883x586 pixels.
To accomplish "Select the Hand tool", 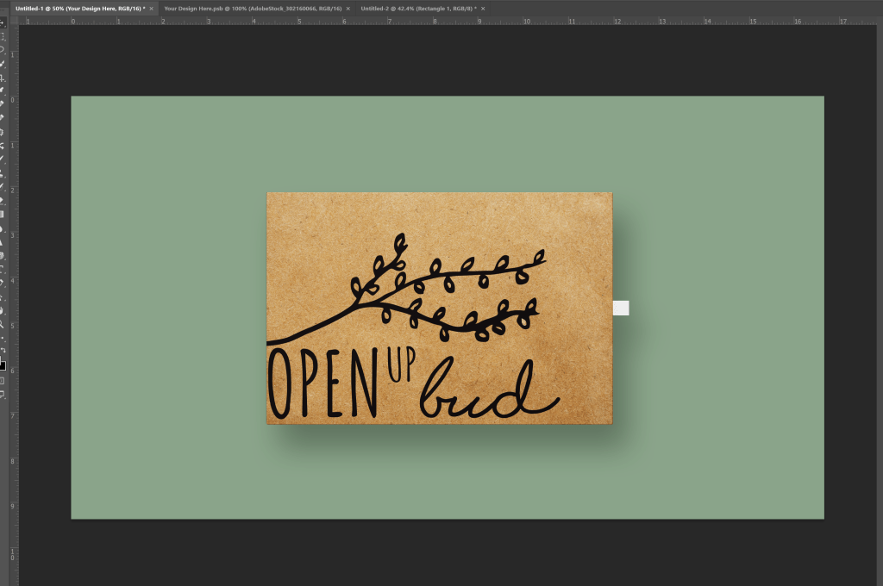I will coord(3,310).
